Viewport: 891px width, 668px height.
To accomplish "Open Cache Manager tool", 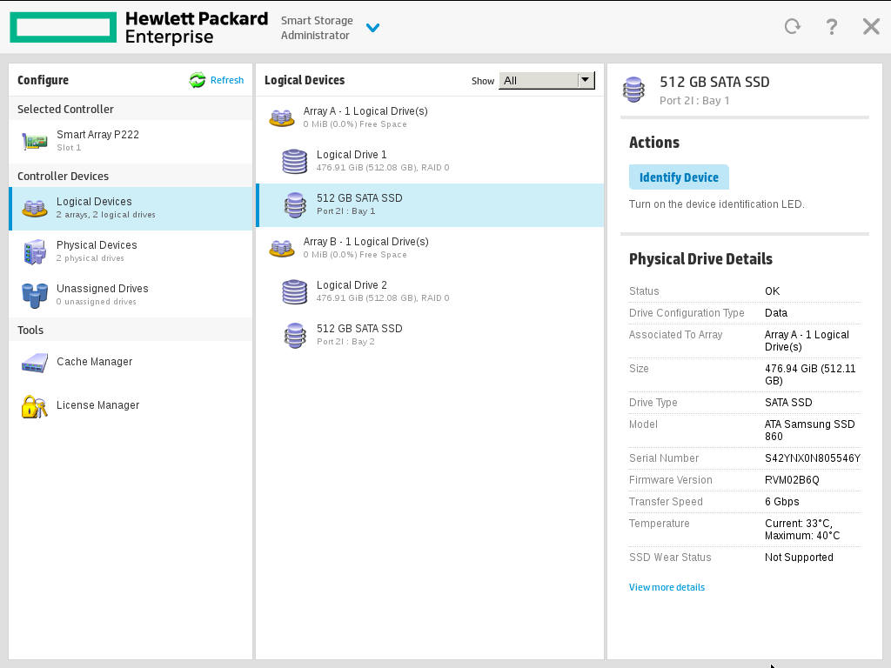I will click(131, 362).
